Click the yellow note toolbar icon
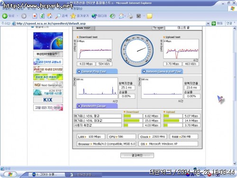Screen dimensions: 237x178 149,16
